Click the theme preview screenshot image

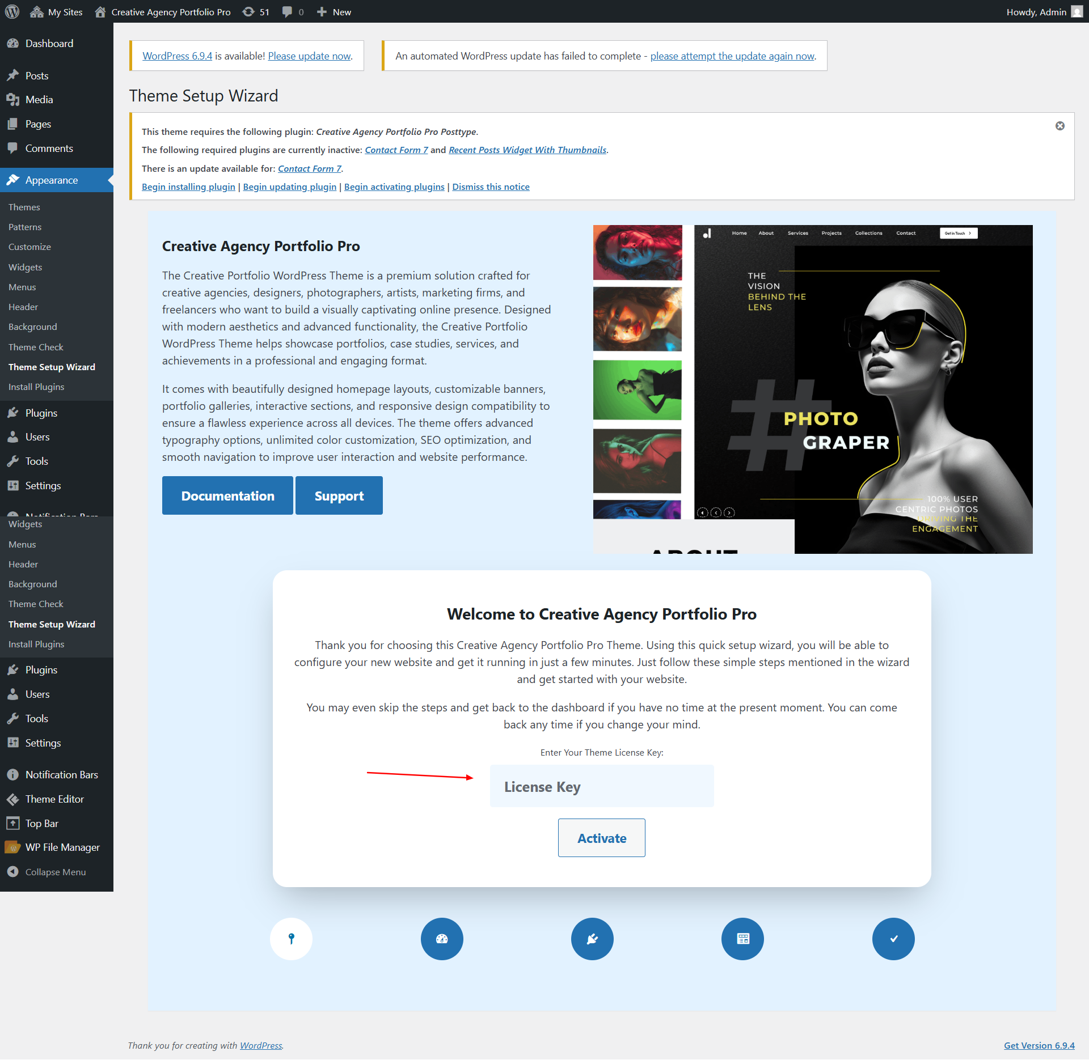[812, 389]
